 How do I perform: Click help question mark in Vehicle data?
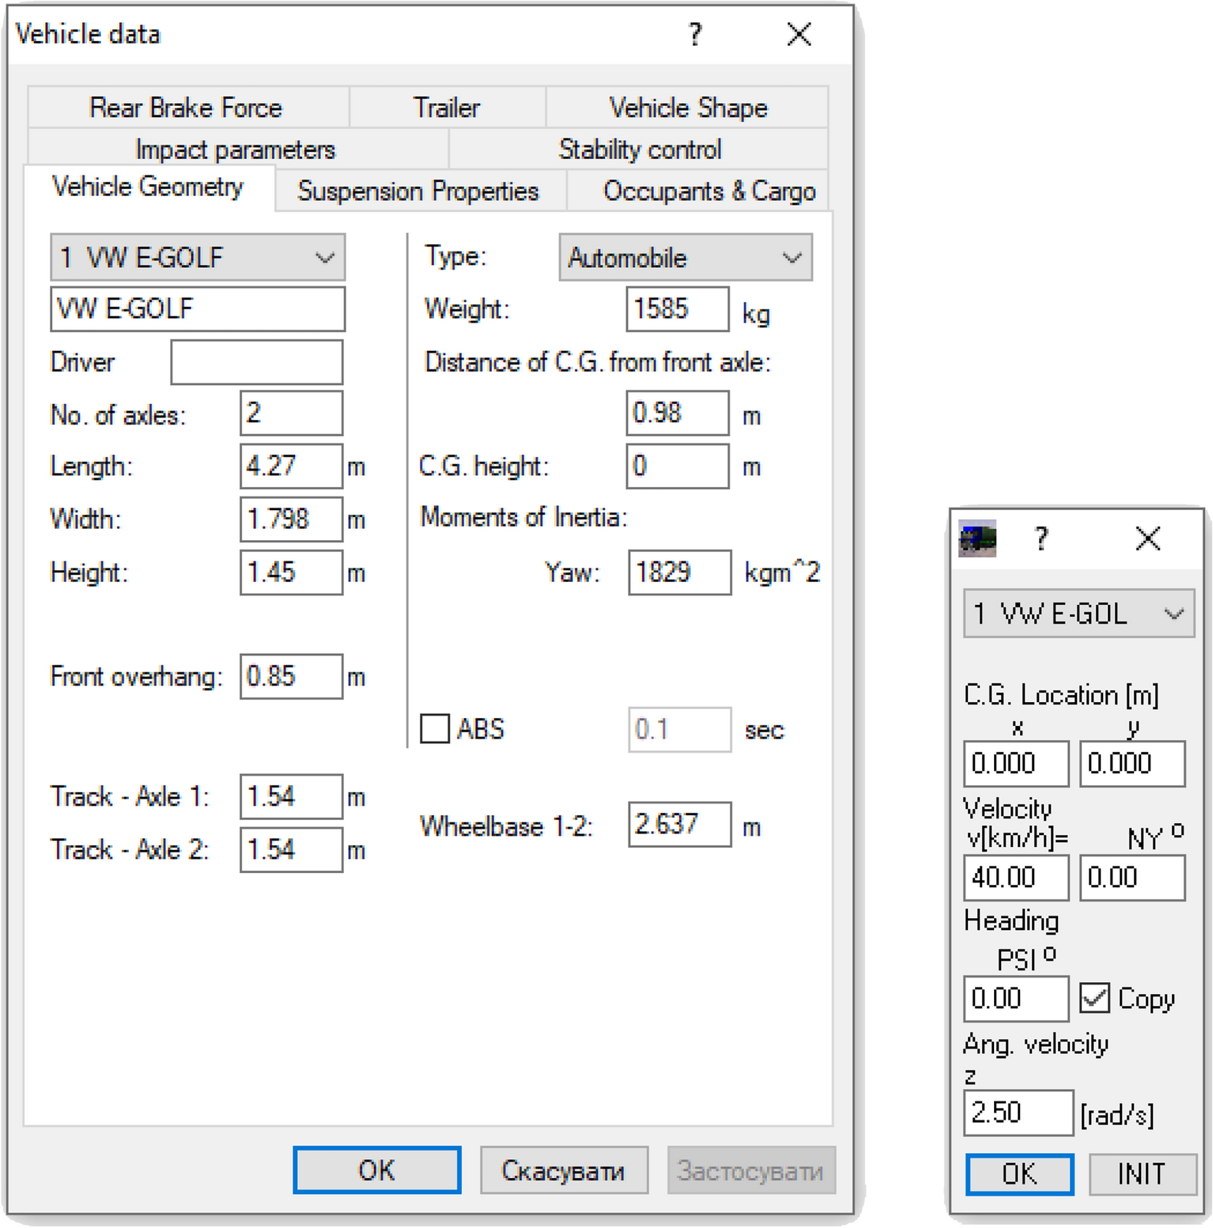click(694, 35)
